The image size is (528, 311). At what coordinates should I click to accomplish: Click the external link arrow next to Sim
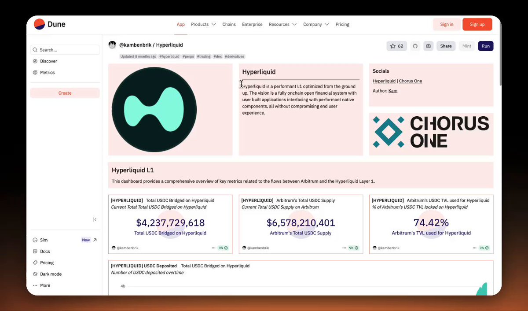pyautogui.click(x=95, y=240)
